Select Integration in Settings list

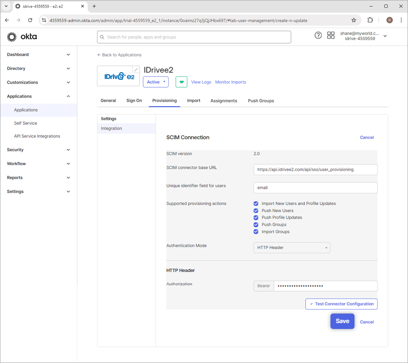(x=126, y=128)
